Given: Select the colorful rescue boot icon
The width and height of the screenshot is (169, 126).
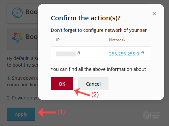Looking at the screenshot, I should 17,37.
